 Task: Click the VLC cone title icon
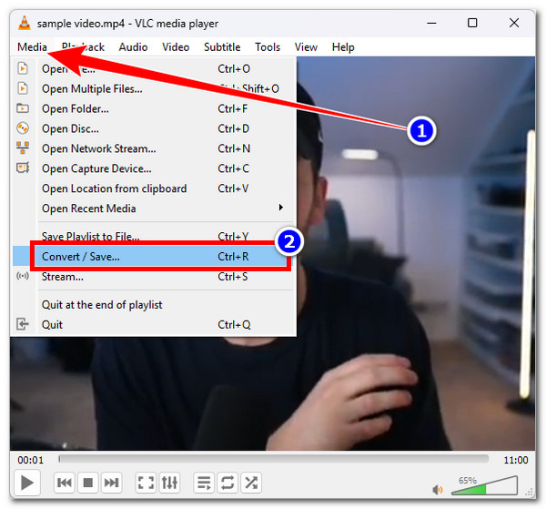click(24, 23)
